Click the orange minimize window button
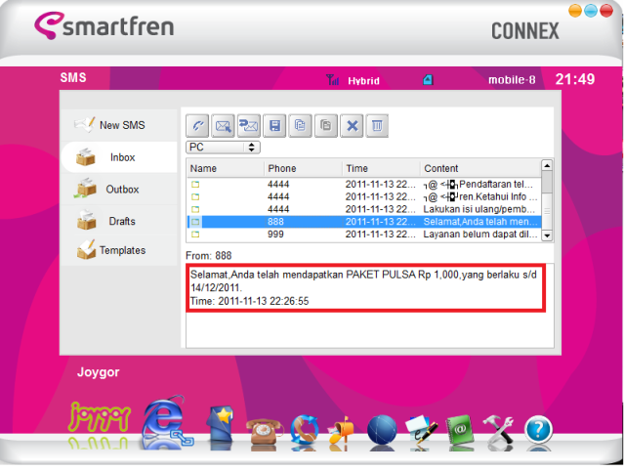The width and height of the screenshot is (624, 471). tap(575, 11)
